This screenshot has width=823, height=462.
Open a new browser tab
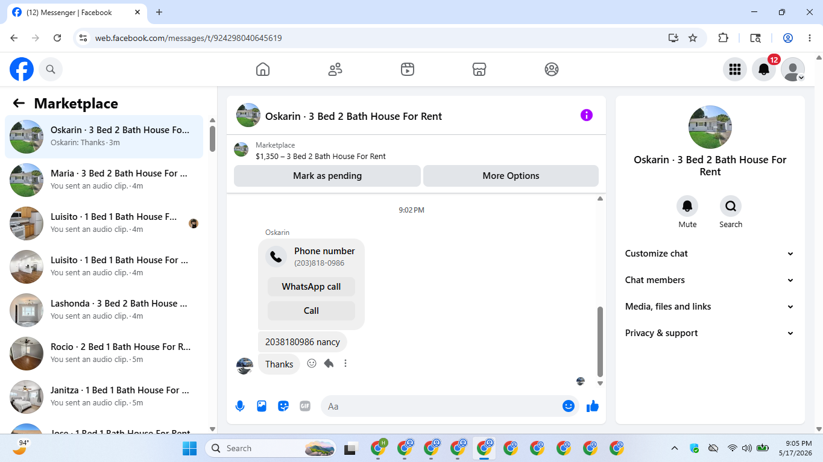[159, 12]
